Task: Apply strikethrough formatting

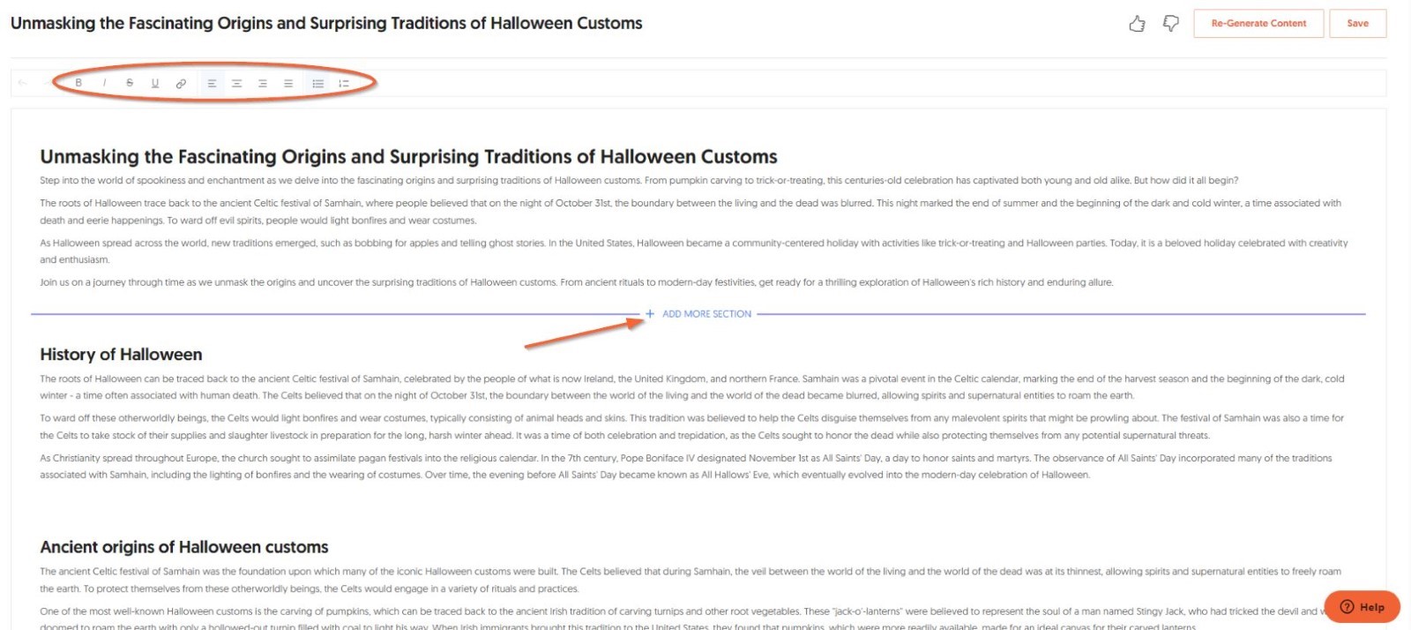Action: 130,83
